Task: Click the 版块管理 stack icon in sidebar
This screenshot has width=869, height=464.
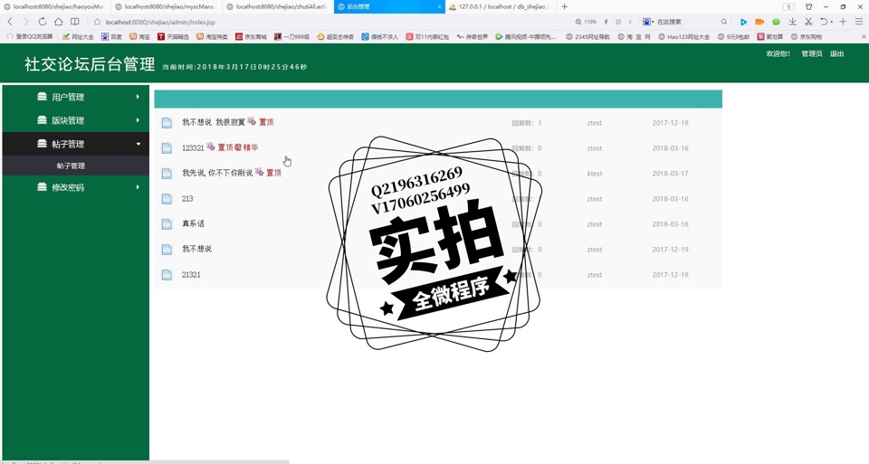Action: coord(42,120)
